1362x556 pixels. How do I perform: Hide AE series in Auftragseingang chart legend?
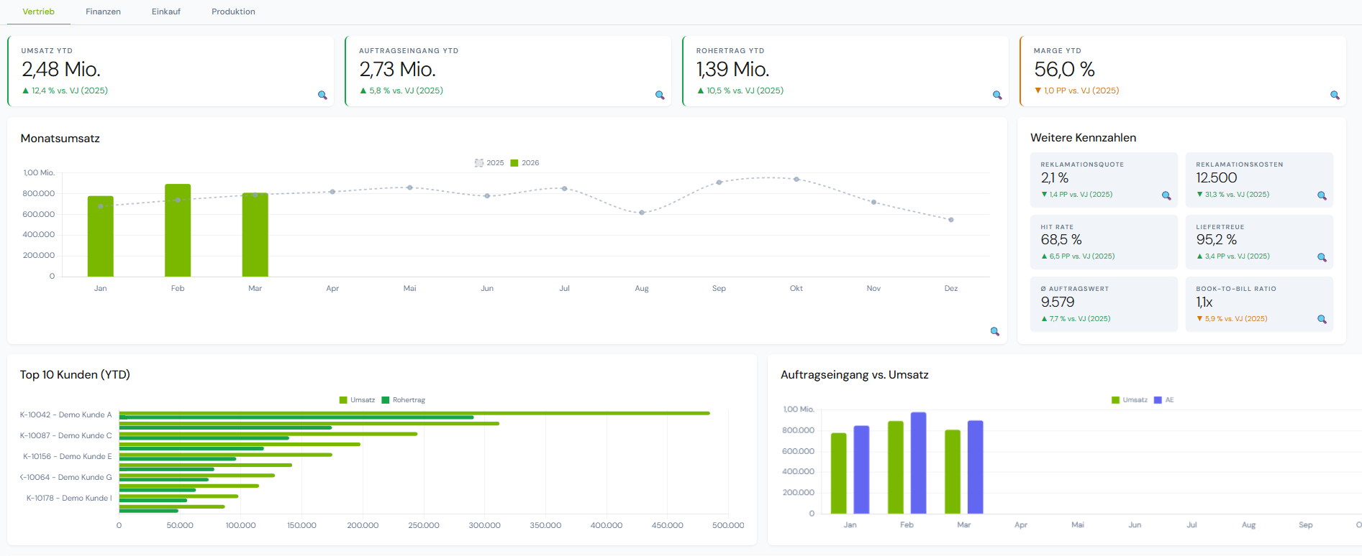click(1163, 400)
